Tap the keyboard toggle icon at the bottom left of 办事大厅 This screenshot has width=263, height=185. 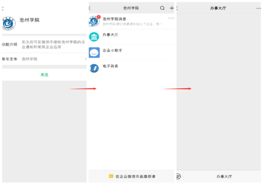(178, 176)
